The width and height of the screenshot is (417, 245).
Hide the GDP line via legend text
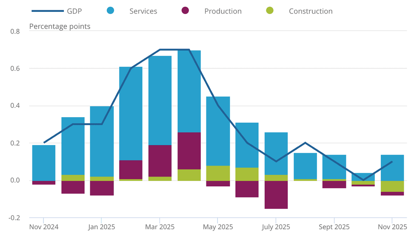(x=74, y=11)
